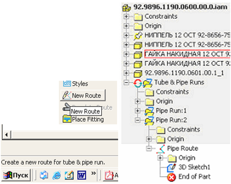
Task: Launch Internet Explorer from quick launch
Action: coord(57,175)
